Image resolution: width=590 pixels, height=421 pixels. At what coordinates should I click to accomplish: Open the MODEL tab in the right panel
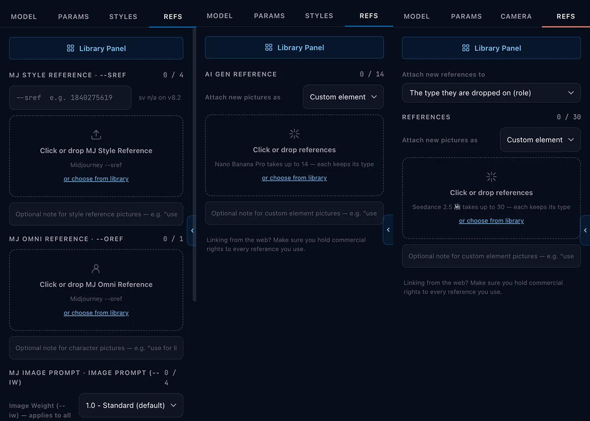pyautogui.click(x=416, y=16)
